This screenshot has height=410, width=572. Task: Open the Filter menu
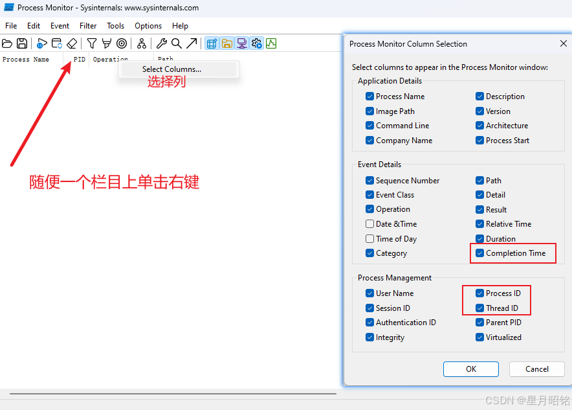88,26
